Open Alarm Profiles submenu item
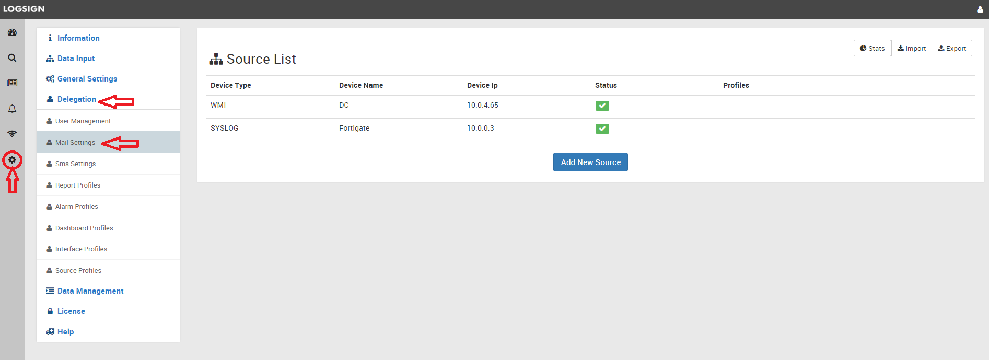Viewport: 989px width, 360px height. [108, 206]
